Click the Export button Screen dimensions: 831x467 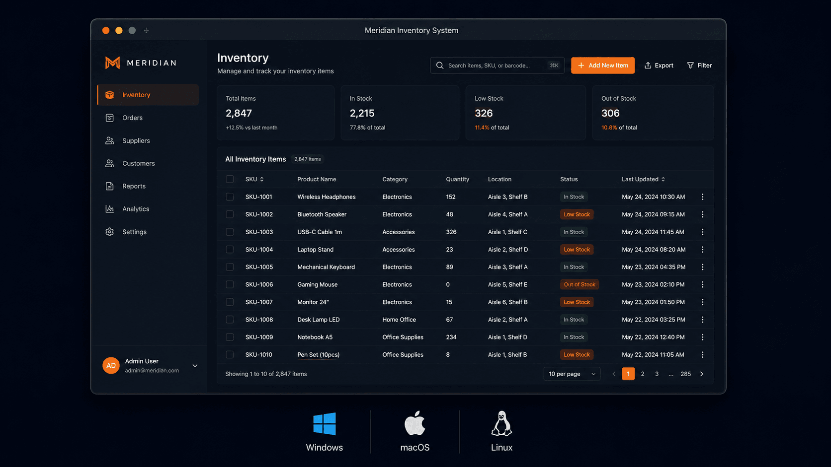click(x=659, y=66)
